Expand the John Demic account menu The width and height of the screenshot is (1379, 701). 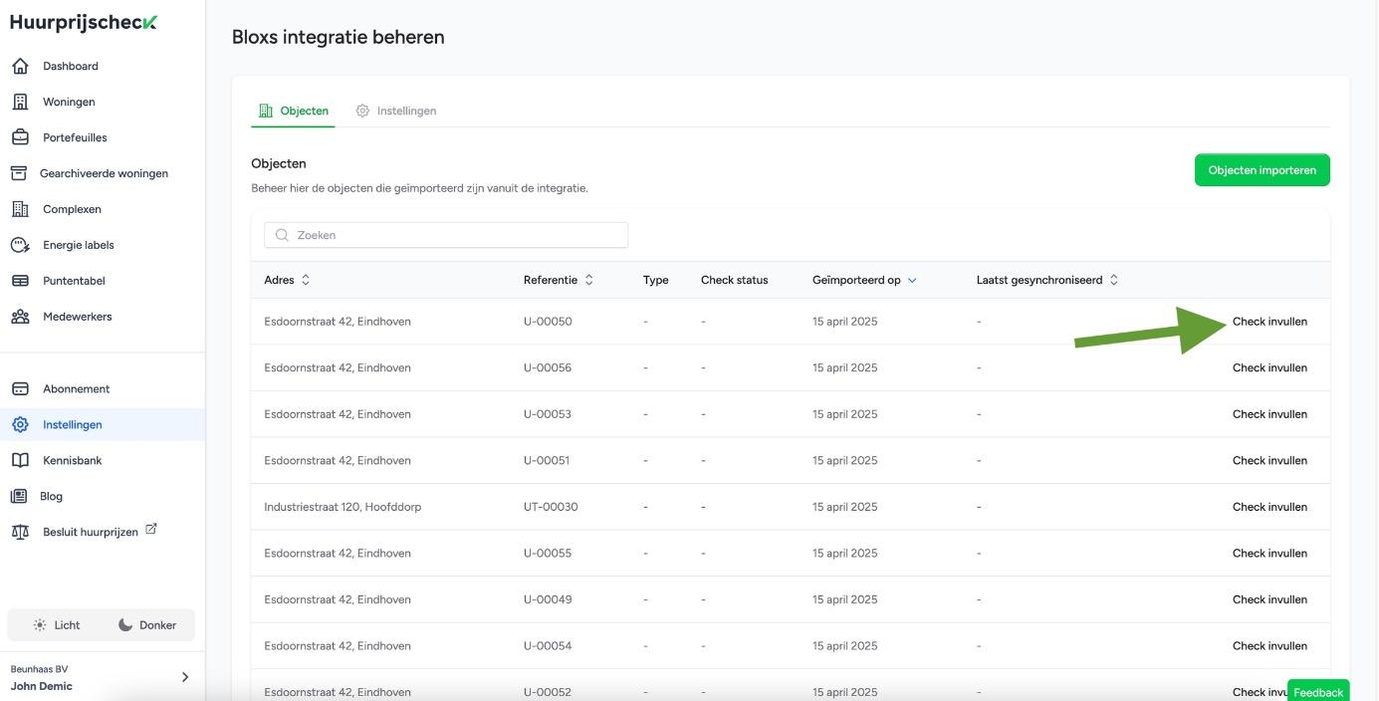tap(184, 677)
